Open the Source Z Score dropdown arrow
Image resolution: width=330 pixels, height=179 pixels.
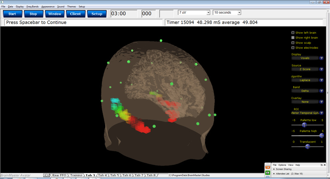click(x=321, y=69)
